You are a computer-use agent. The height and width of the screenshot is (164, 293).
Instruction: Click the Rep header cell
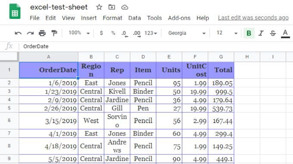tap(117, 70)
